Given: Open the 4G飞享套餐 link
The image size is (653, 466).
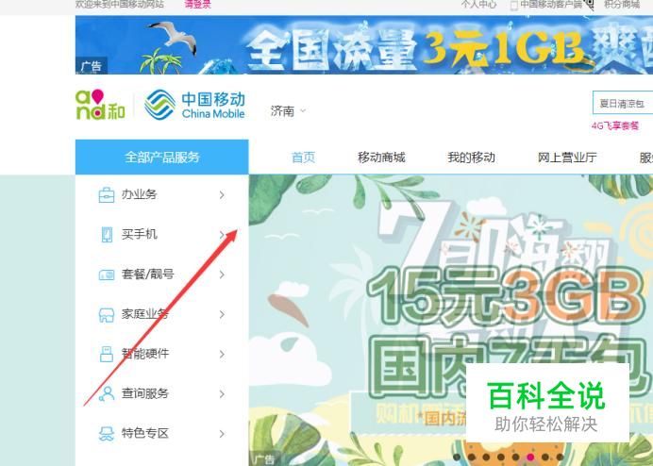Looking at the screenshot, I should click(x=614, y=125).
